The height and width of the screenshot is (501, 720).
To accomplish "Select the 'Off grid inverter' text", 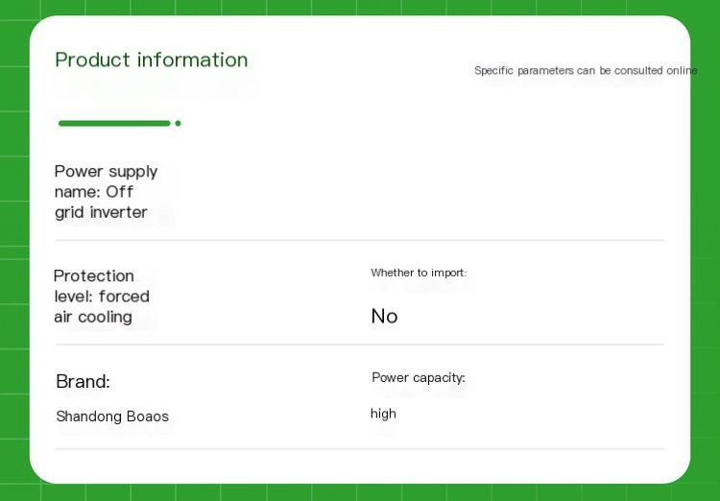I will coord(101,203).
